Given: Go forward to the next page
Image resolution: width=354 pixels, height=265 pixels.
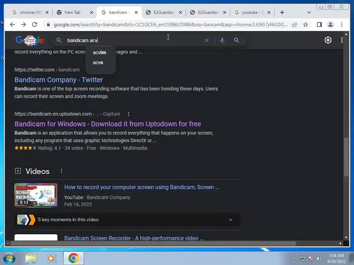Looking at the screenshot, I should pyautogui.click(x=24, y=24).
